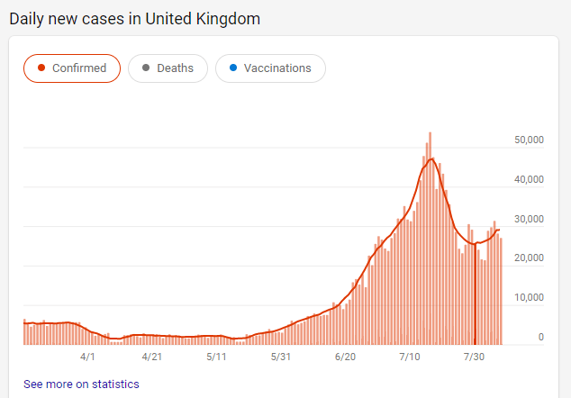The height and width of the screenshot is (398, 571).
Task: Select the 7/10 date label
Action: click(410, 357)
